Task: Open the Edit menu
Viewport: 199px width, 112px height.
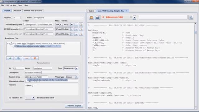Action: [x=7, y=5]
